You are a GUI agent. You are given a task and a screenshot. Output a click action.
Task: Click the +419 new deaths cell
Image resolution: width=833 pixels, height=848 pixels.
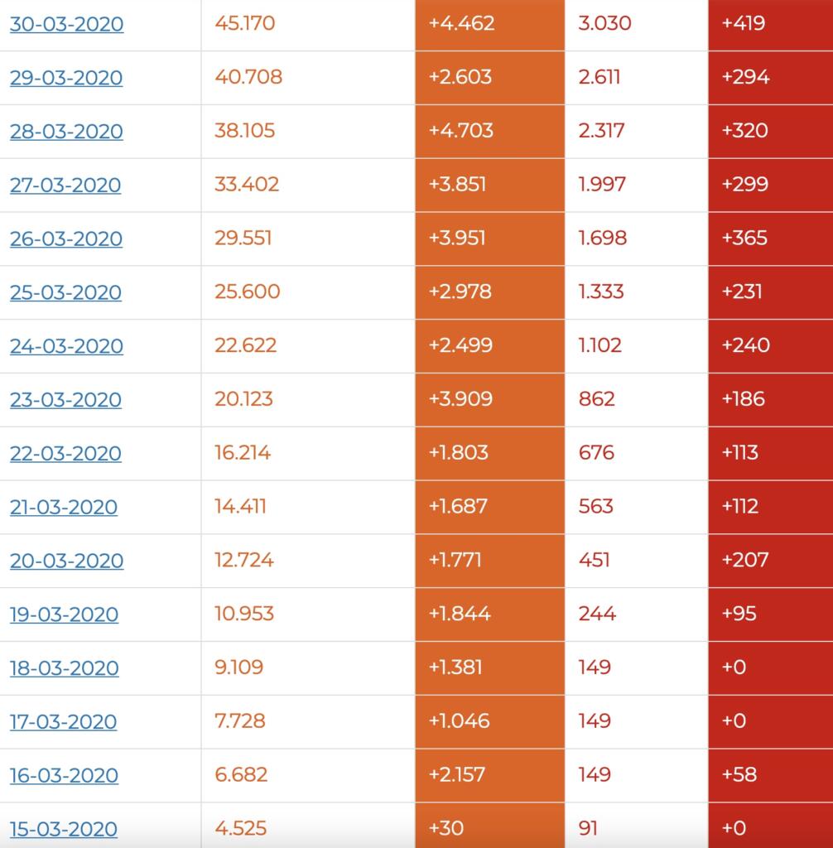coord(744,23)
